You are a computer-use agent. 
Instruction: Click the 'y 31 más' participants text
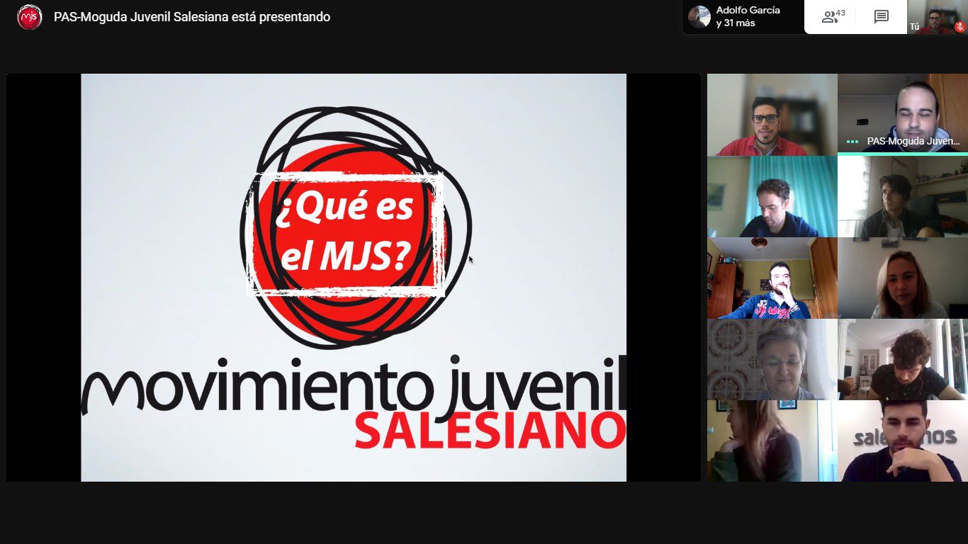(736, 23)
